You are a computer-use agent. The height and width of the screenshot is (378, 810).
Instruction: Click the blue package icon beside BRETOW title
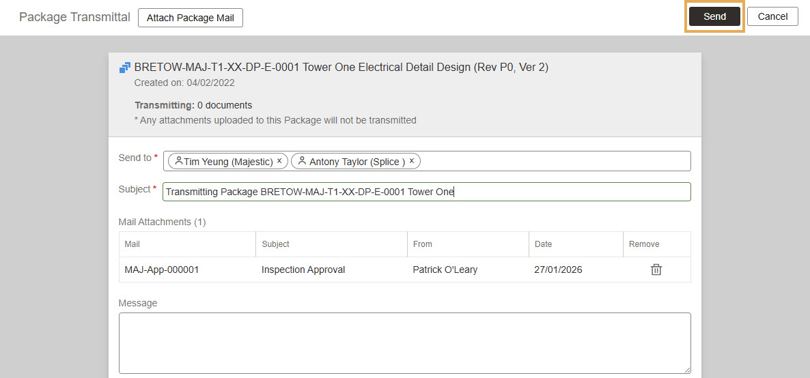tap(125, 68)
